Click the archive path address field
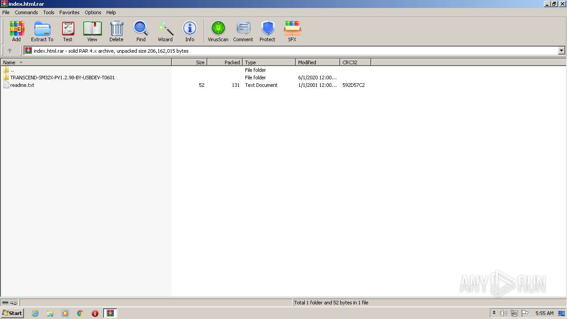The width and height of the screenshot is (567, 319). pos(291,51)
